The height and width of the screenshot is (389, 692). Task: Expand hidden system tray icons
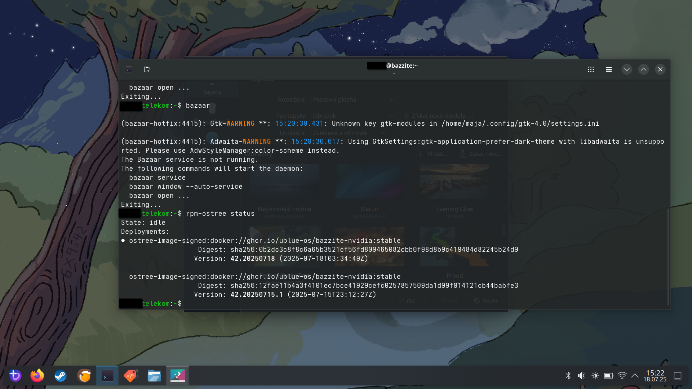point(635,376)
